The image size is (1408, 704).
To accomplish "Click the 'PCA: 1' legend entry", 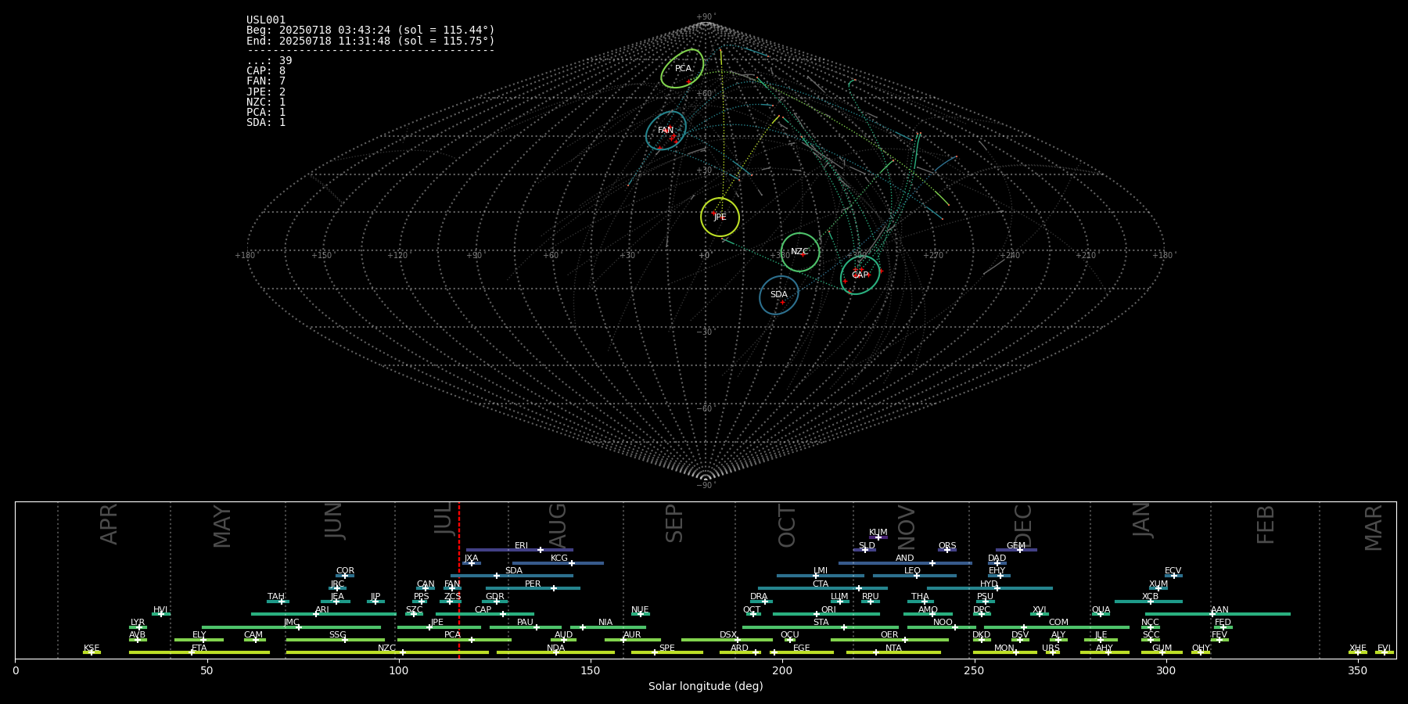I will pyautogui.click(x=266, y=112).
